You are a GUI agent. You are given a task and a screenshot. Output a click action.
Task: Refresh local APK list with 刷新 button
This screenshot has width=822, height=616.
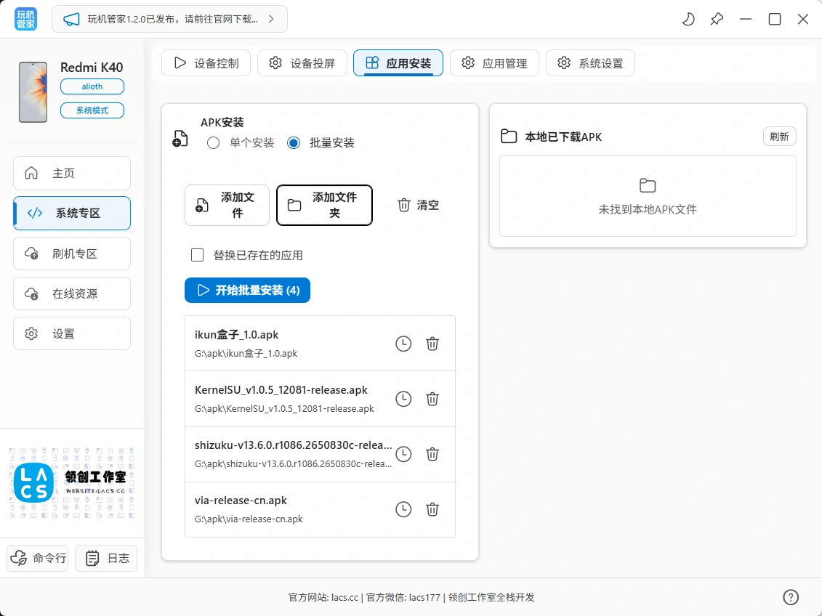point(779,136)
